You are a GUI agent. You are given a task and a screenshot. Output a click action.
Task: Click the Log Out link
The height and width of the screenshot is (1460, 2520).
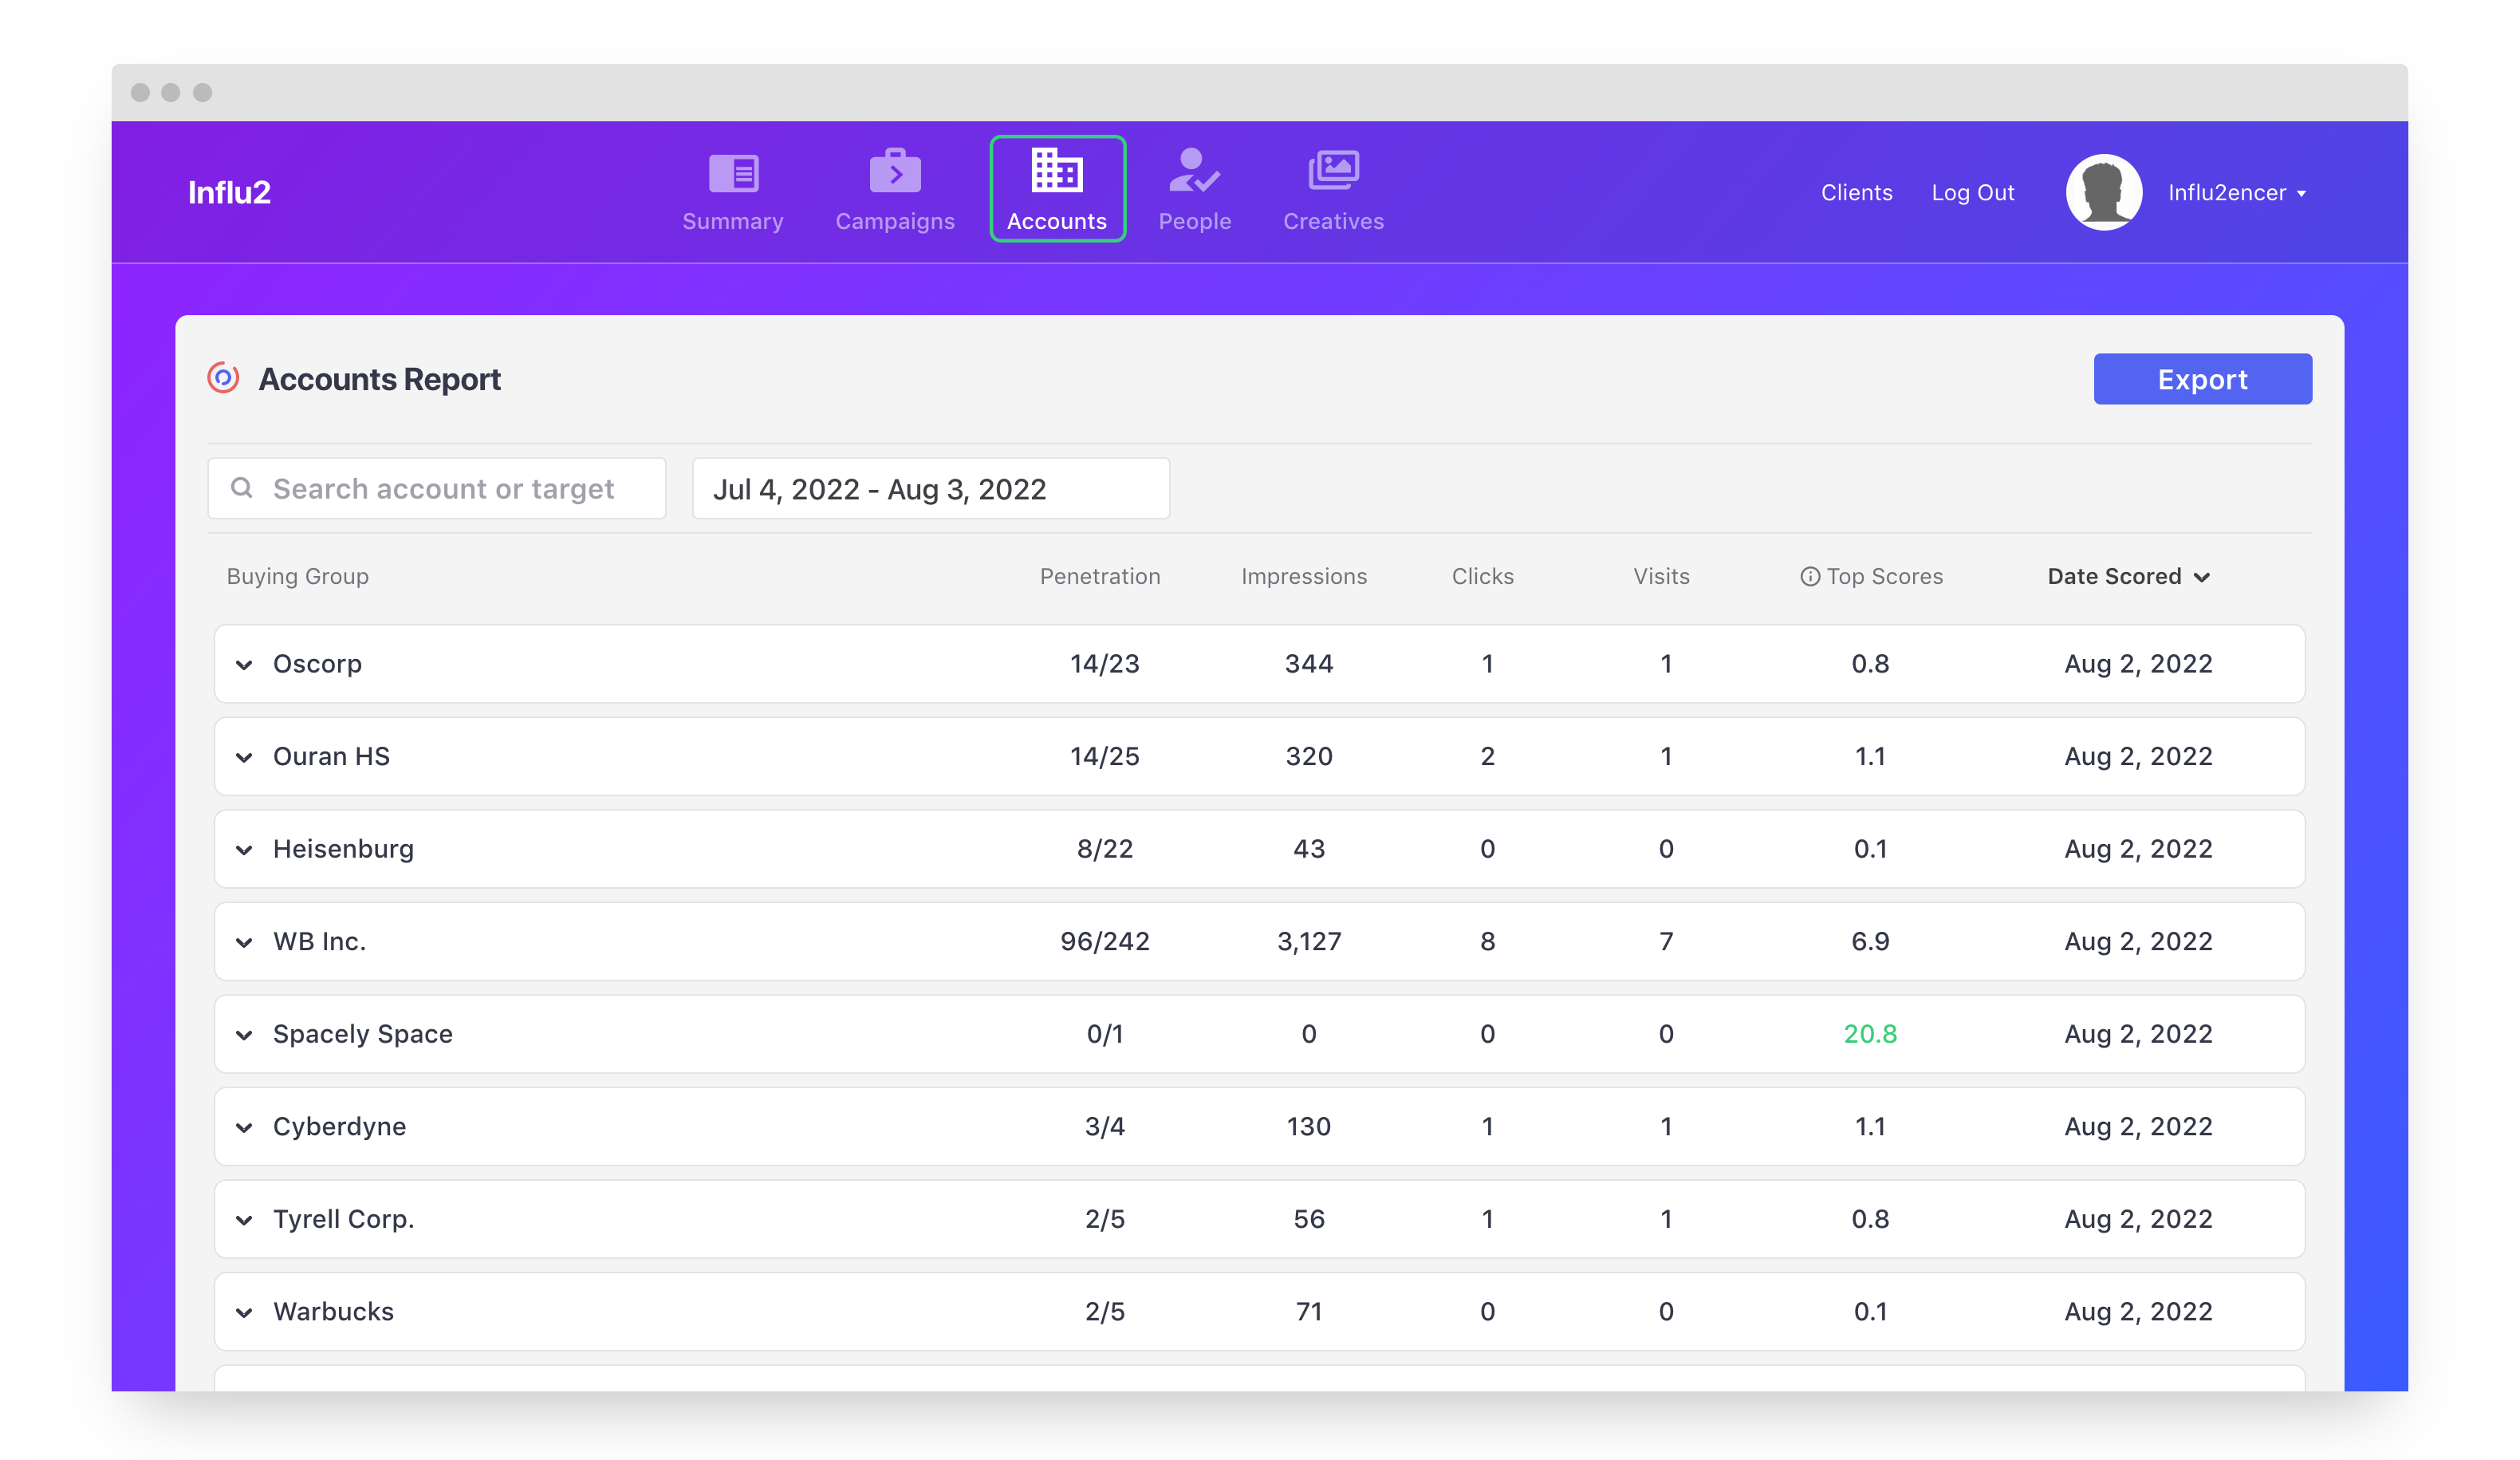(1972, 193)
